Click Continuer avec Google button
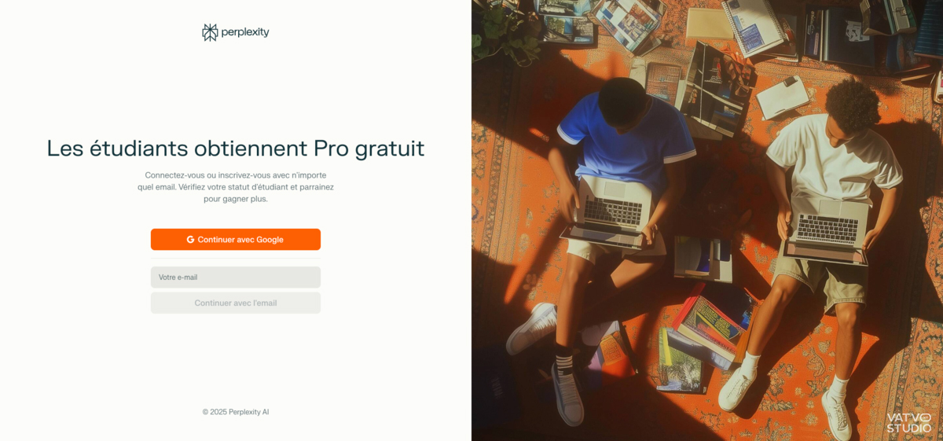 click(x=236, y=240)
